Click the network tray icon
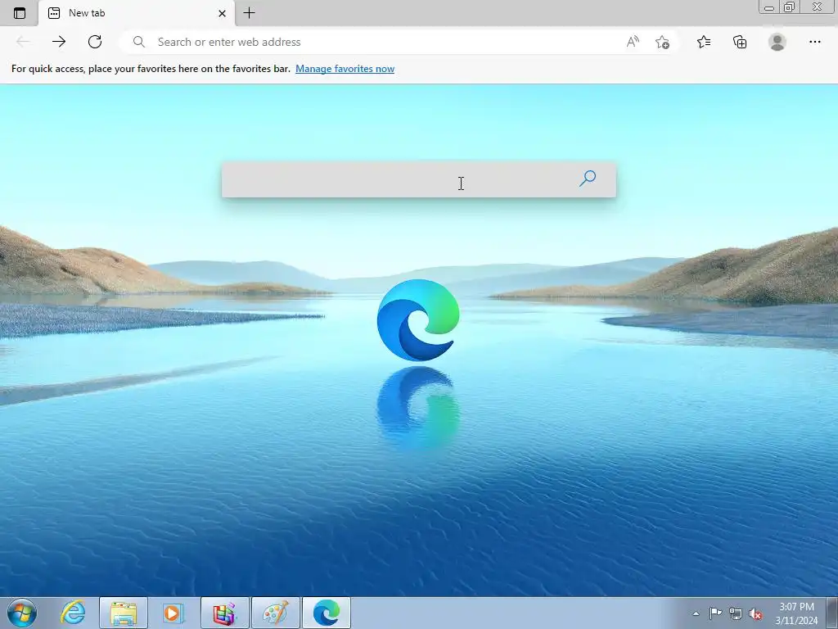 [x=736, y=613]
